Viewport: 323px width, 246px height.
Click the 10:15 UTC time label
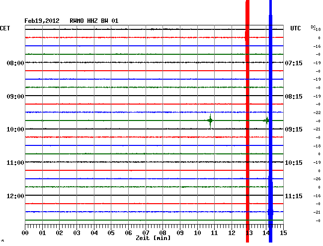(294, 163)
